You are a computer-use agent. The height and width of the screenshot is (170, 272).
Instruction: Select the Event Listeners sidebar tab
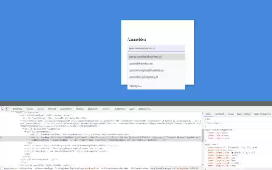[244, 114]
